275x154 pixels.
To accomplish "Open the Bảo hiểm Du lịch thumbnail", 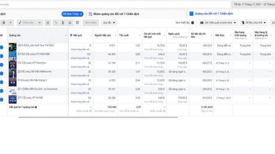I will pos(12,91).
